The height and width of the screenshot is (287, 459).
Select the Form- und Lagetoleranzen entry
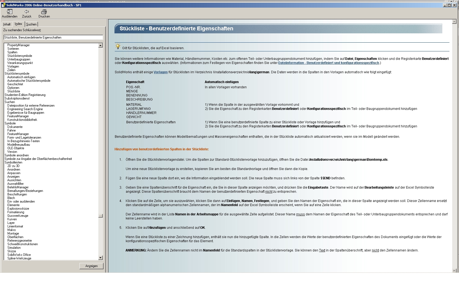tap(24, 137)
